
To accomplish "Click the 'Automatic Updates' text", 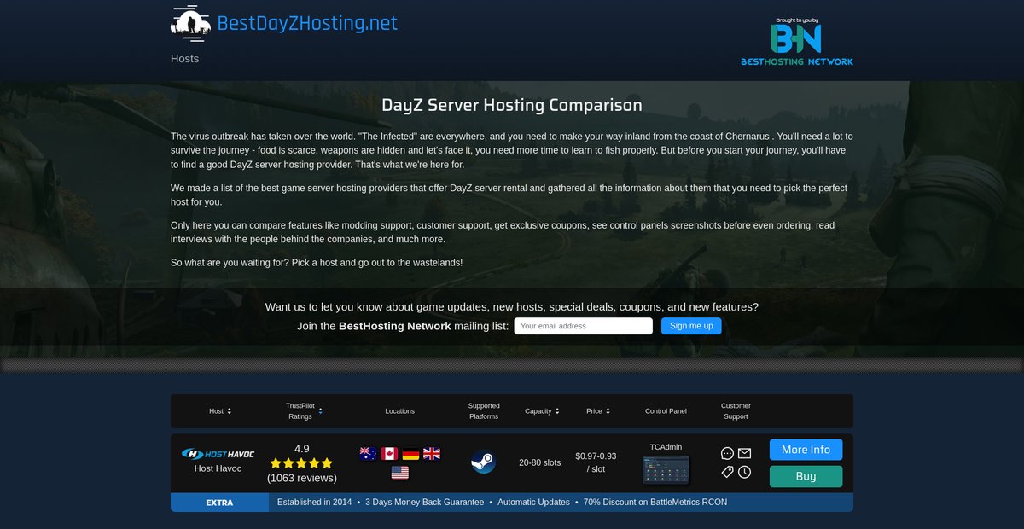I will click(x=533, y=503).
